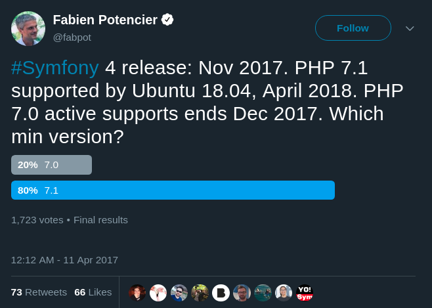
Task: Open the YO! Sym avatar
Action: [x=305, y=293]
